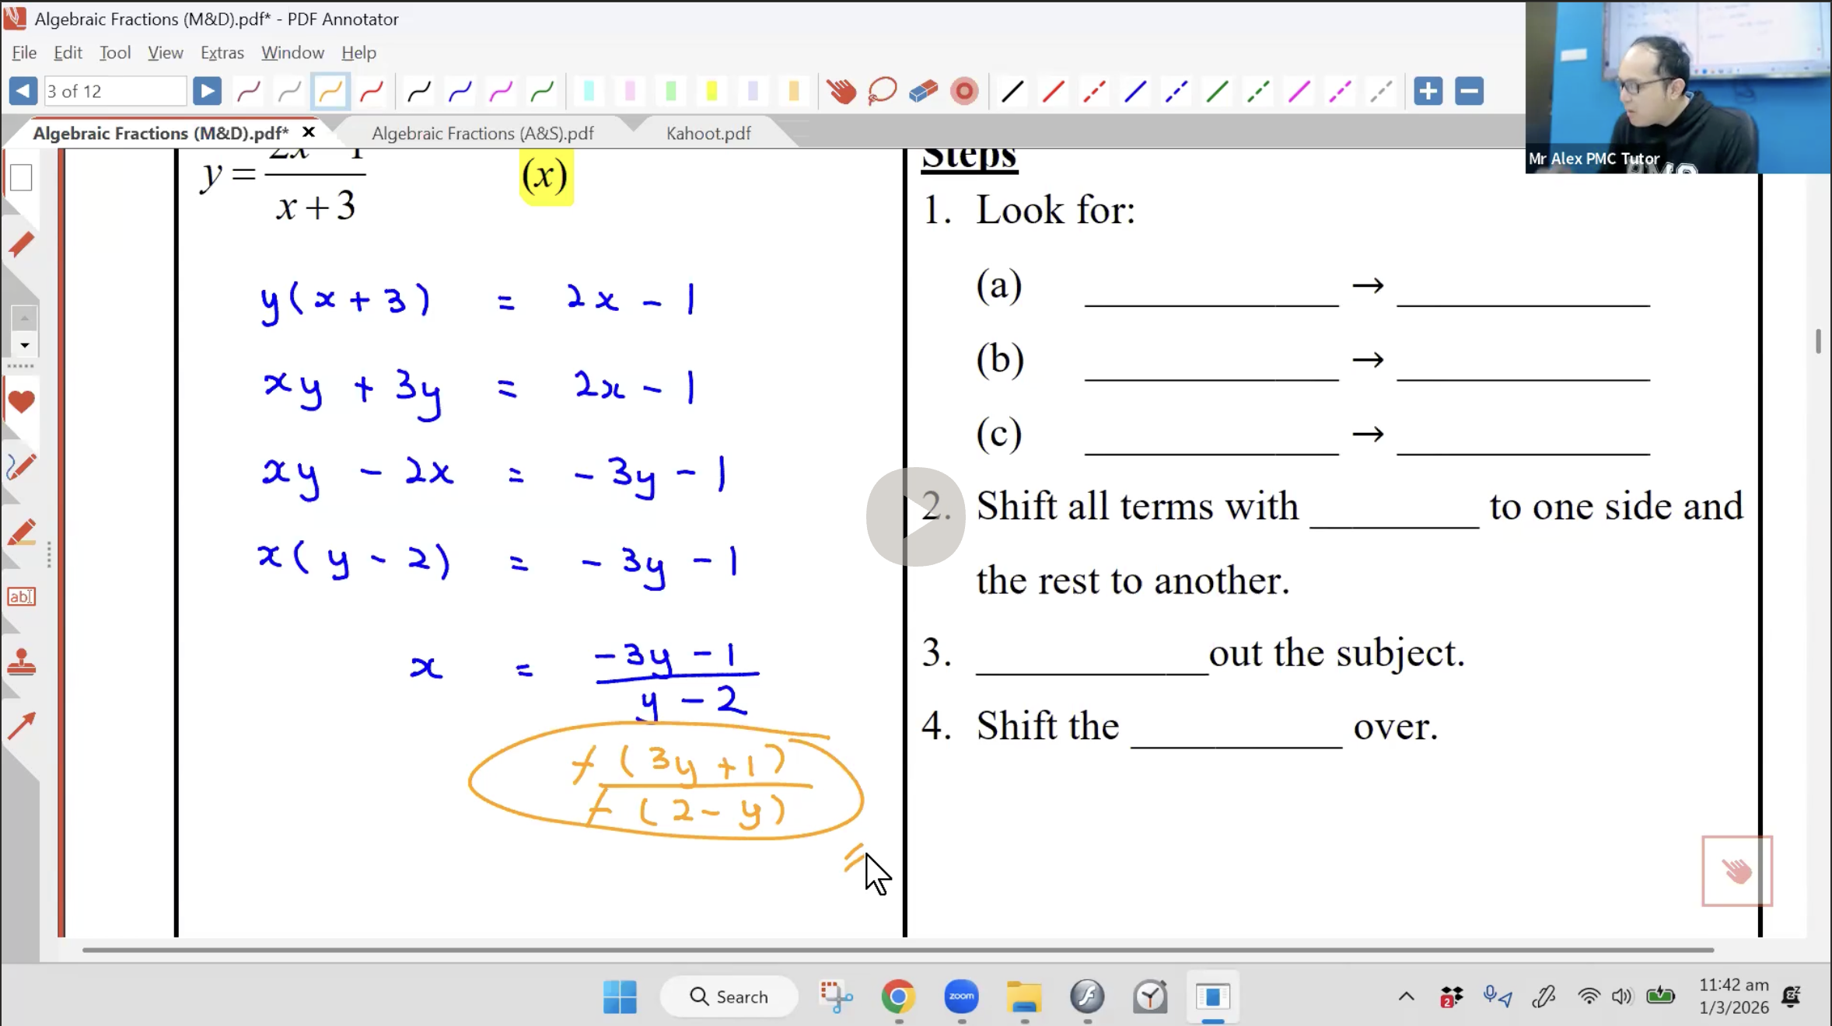Zoom out with the minus button
The image size is (1832, 1026).
(1469, 91)
